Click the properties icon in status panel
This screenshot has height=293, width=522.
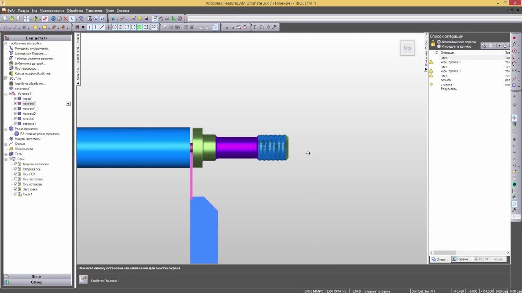(83, 279)
